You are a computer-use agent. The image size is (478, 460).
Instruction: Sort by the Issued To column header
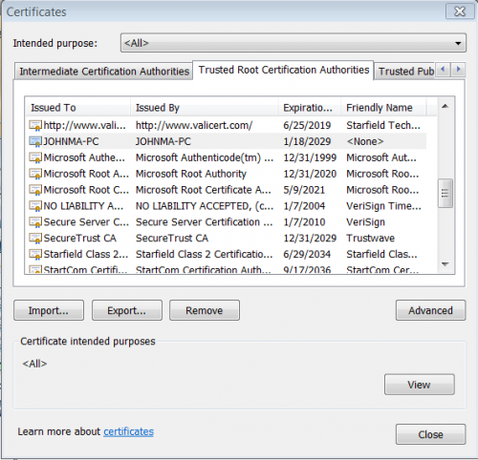pyautogui.click(x=77, y=108)
